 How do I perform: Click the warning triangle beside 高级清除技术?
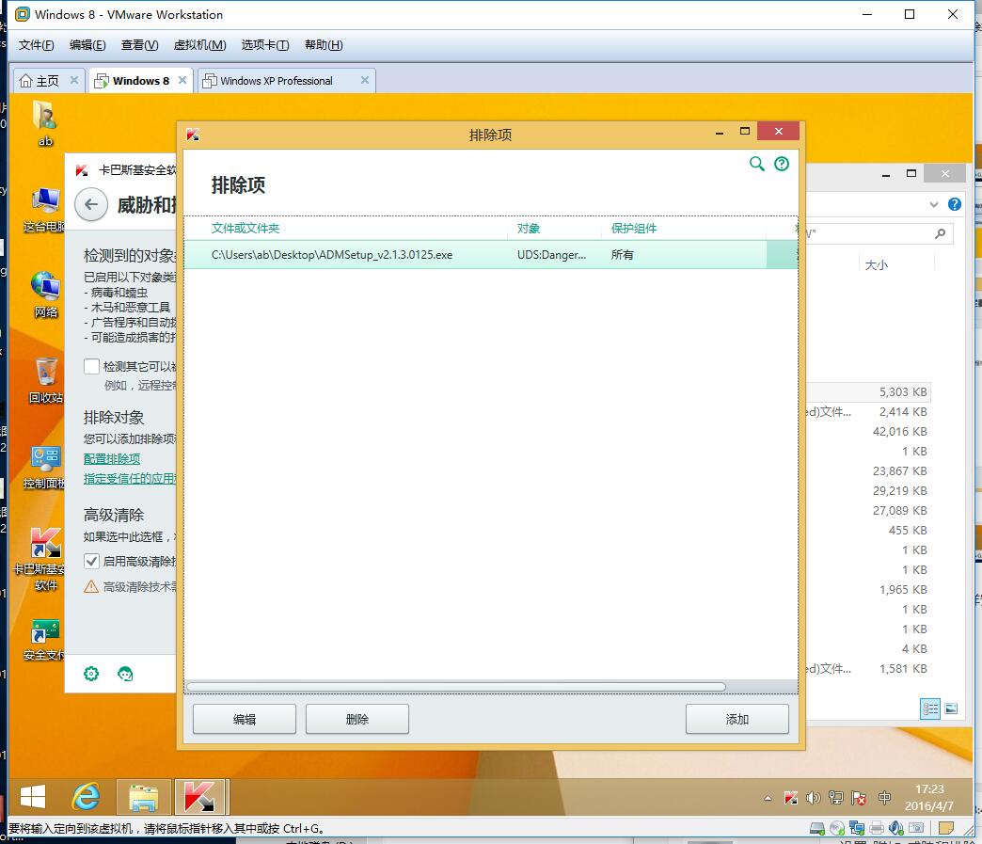point(91,586)
